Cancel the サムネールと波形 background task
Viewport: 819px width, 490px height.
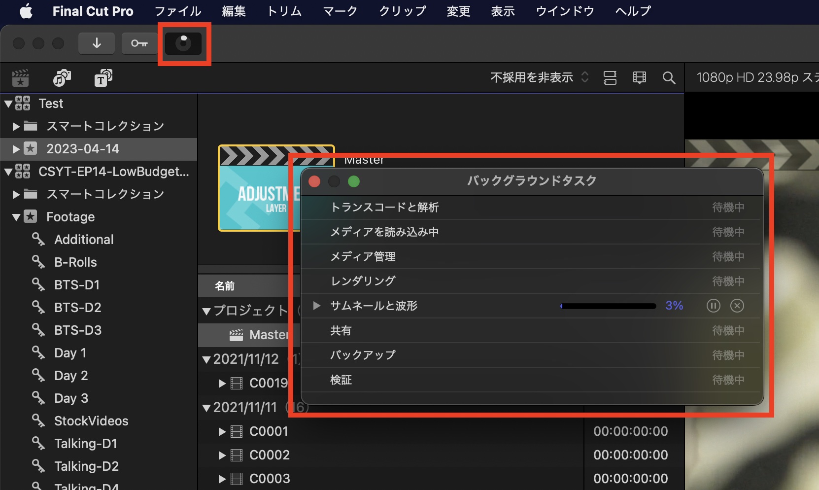[737, 306]
